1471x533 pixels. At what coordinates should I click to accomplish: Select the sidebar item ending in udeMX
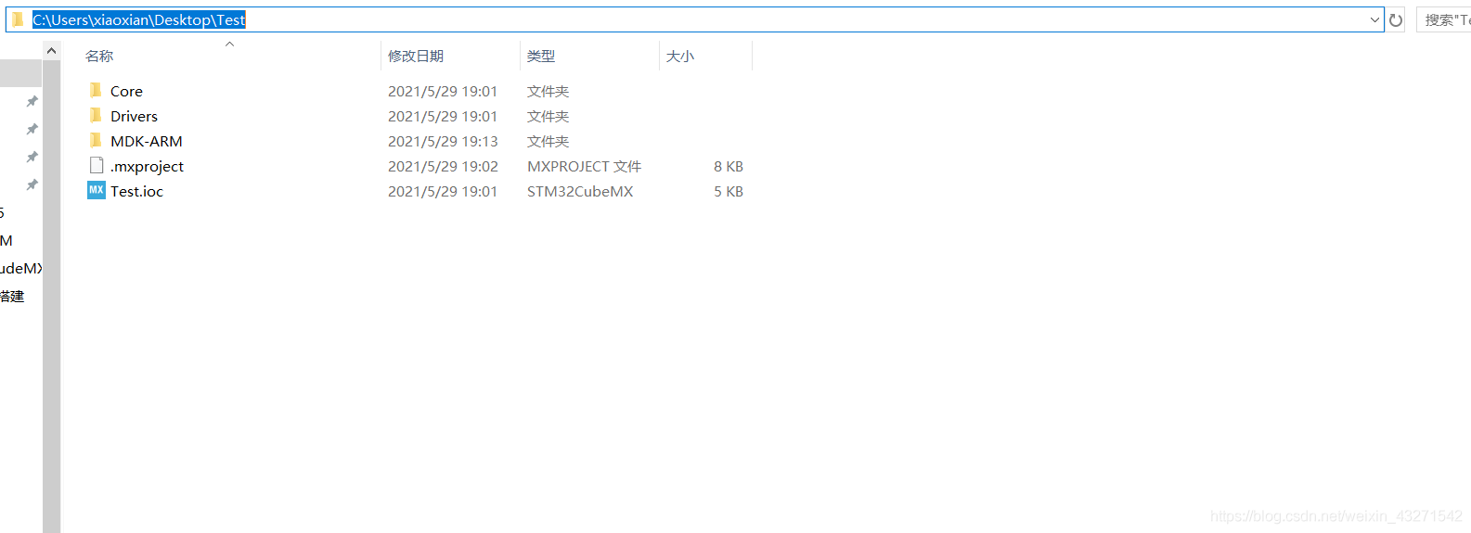tap(21, 268)
